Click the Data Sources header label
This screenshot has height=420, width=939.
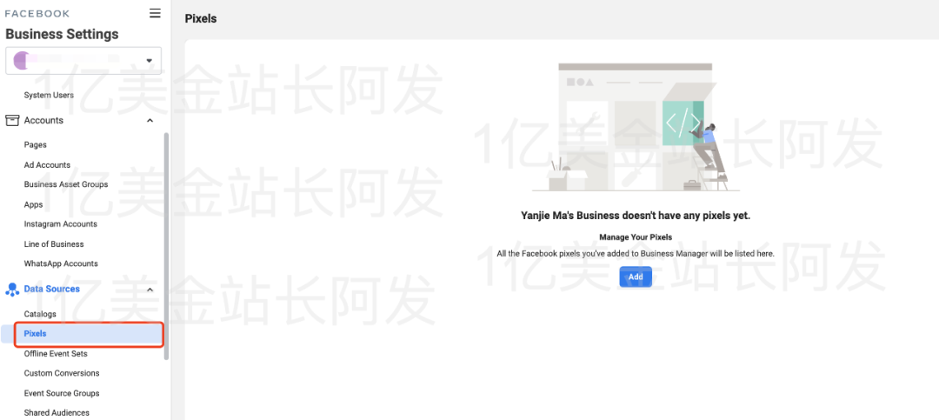[x=52, y=290]
